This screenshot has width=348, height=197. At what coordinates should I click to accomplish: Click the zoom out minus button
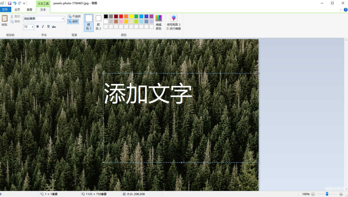[x=313, y=194]
